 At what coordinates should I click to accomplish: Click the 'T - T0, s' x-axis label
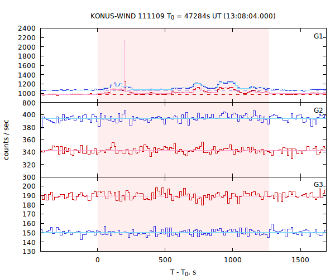click(183, 273)
